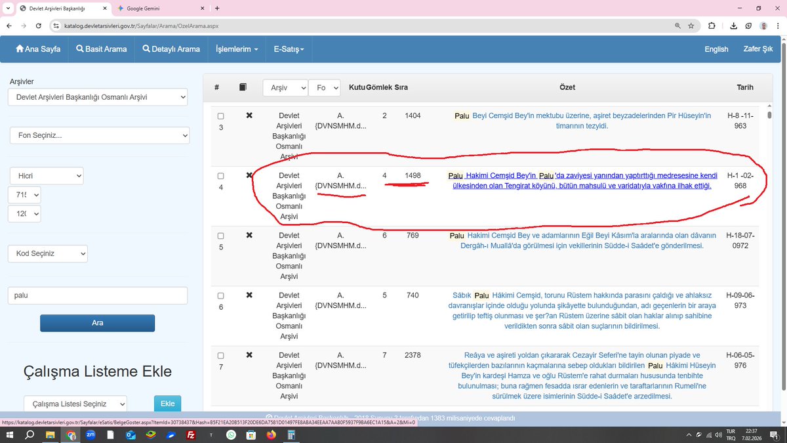787x443 pixels.
Task: Tick the checkbox for row 7
Action: [x=221, y=356]
